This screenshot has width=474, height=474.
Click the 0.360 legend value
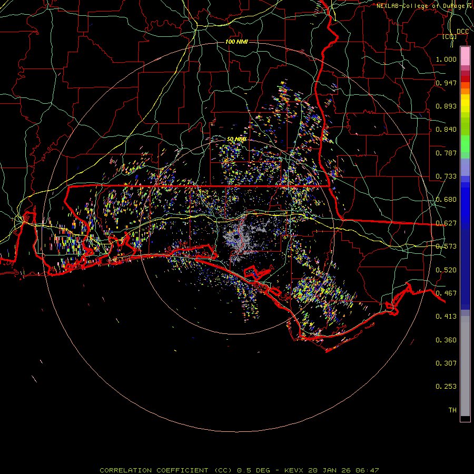pos(446,340)
